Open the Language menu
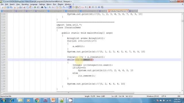The width and height of the screenshot is (184, 103). point(34,4)
